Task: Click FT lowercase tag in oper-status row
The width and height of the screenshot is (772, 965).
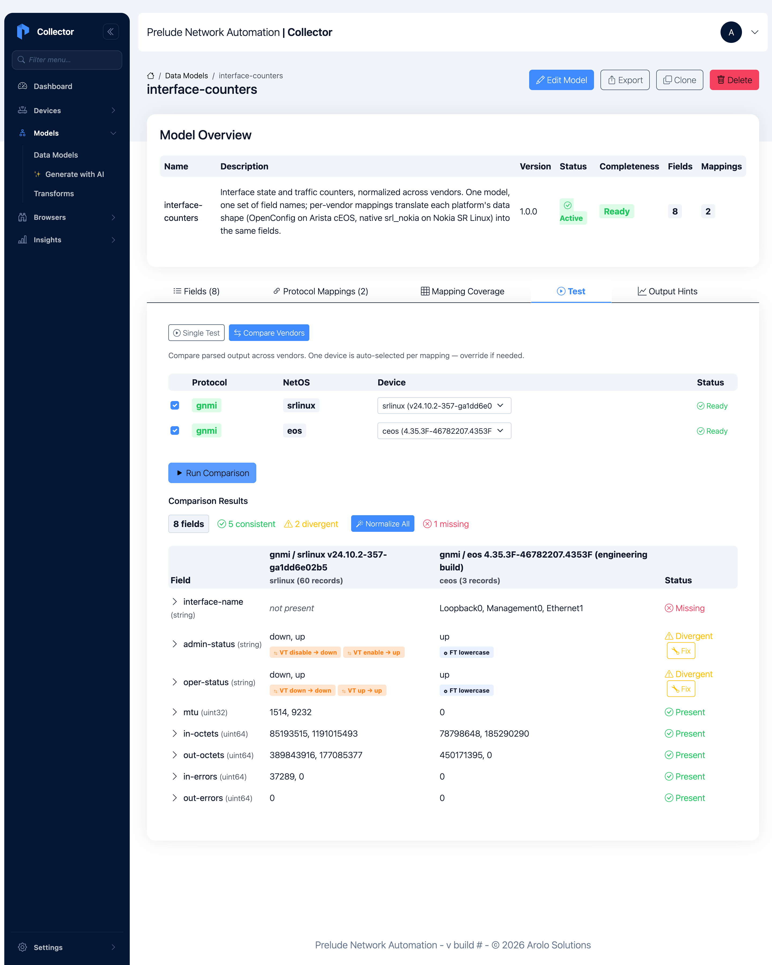Action: [x=466, y=691]
